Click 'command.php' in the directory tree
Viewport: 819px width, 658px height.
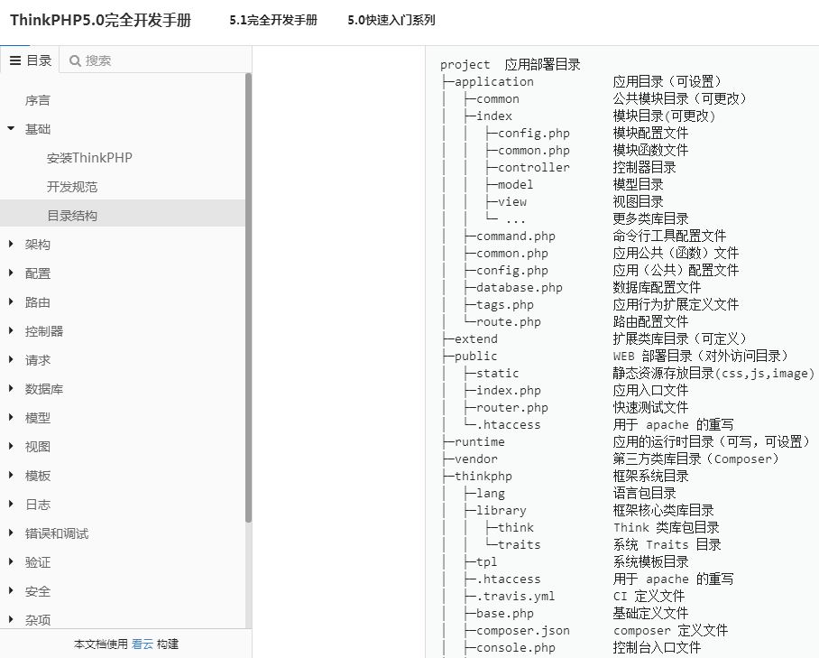516,236
